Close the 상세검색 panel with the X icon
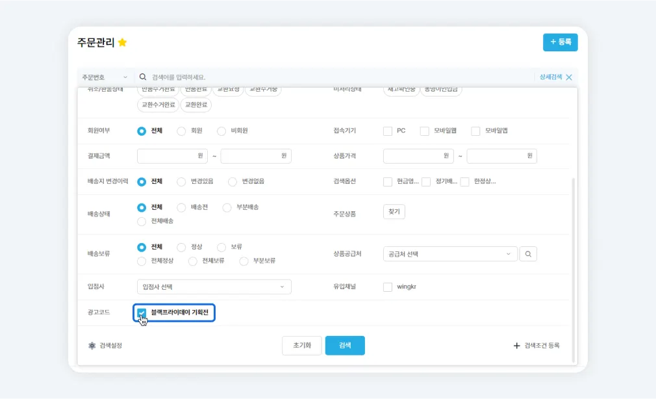The image size is (656, 399). click(569, 77)
